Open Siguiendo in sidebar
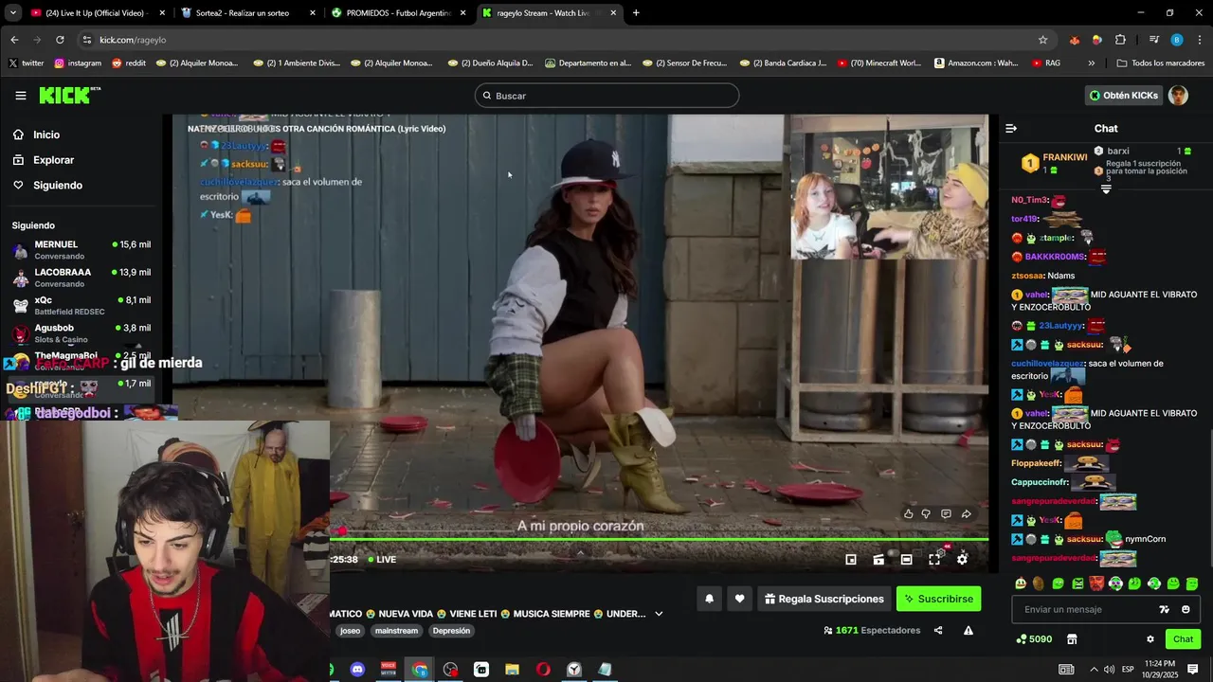1213x682 pixels. point(58,186)
